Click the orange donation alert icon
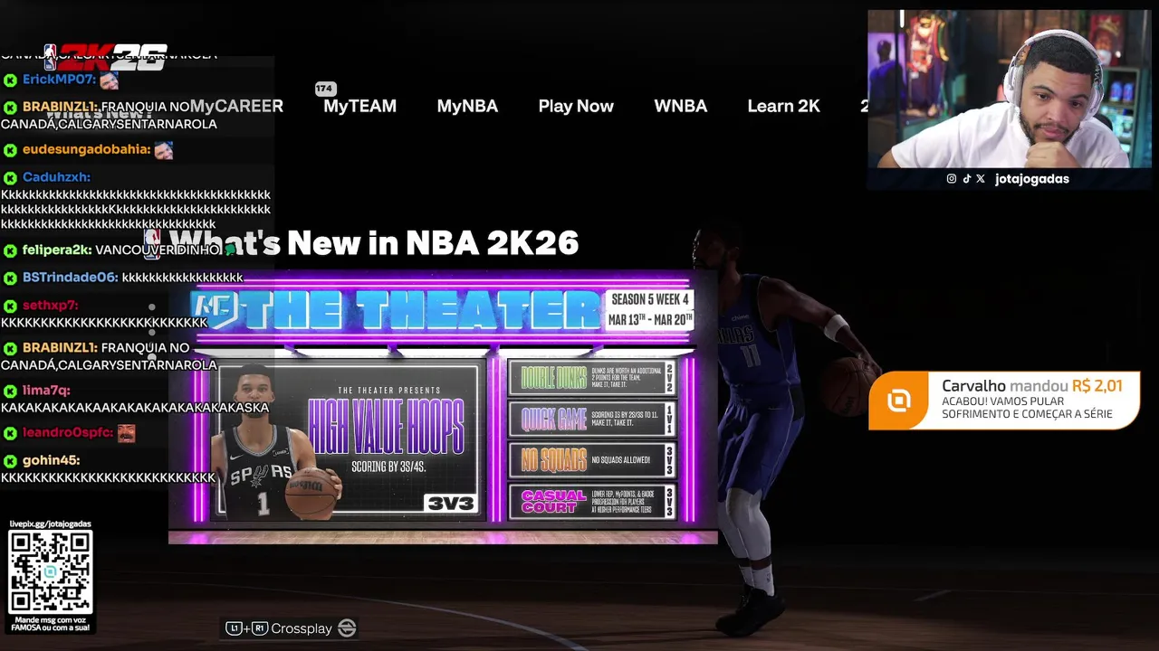Viewport: 1159px width, 651px height. coord(898,401)
